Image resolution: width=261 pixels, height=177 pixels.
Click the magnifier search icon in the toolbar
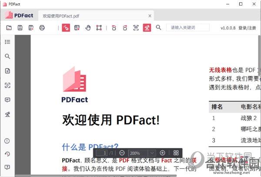[158, 28]
